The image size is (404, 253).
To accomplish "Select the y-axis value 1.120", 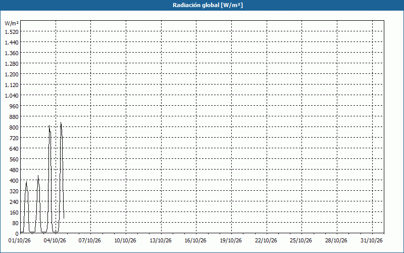I will [12, 85].
